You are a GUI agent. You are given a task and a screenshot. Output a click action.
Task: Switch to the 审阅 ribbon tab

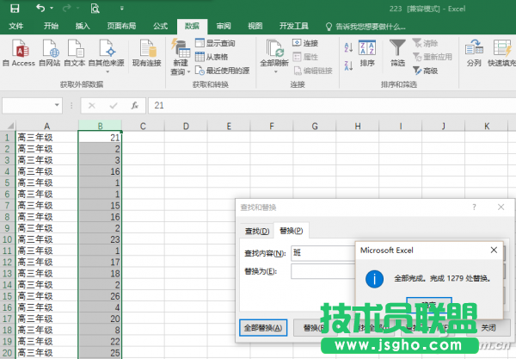[224, 27]
